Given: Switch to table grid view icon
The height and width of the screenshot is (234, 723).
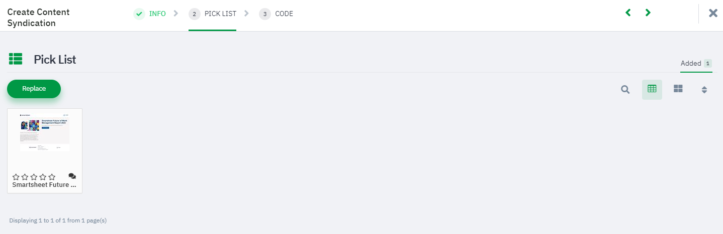Looking at the screenshot, I should point(652,89).
